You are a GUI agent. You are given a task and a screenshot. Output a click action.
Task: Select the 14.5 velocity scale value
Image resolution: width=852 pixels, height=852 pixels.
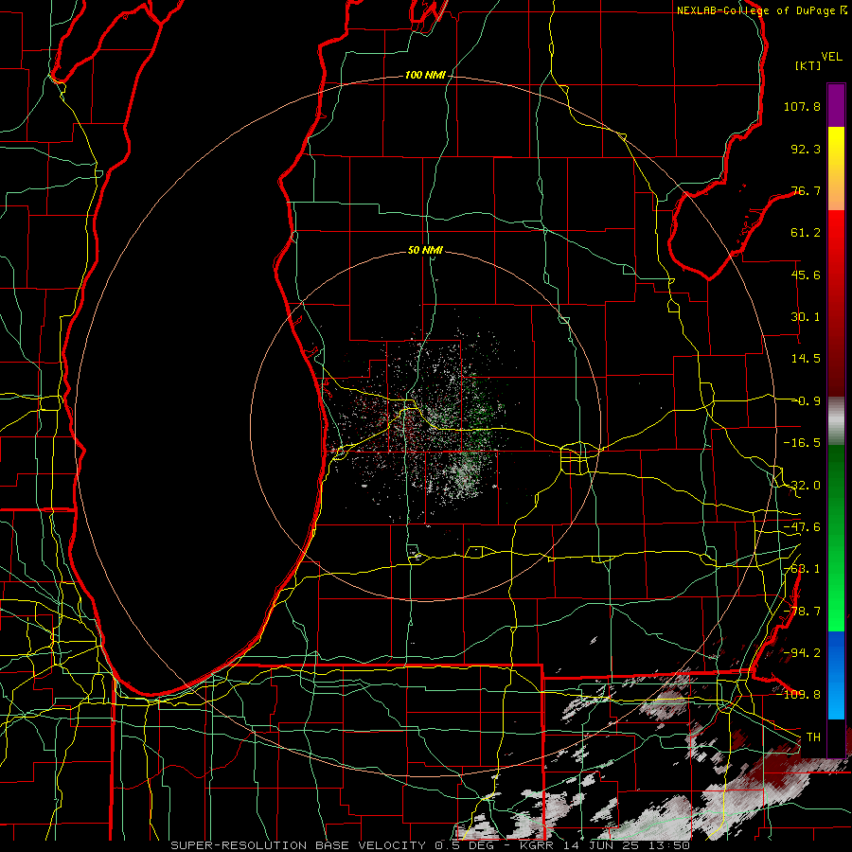(806, 359)
